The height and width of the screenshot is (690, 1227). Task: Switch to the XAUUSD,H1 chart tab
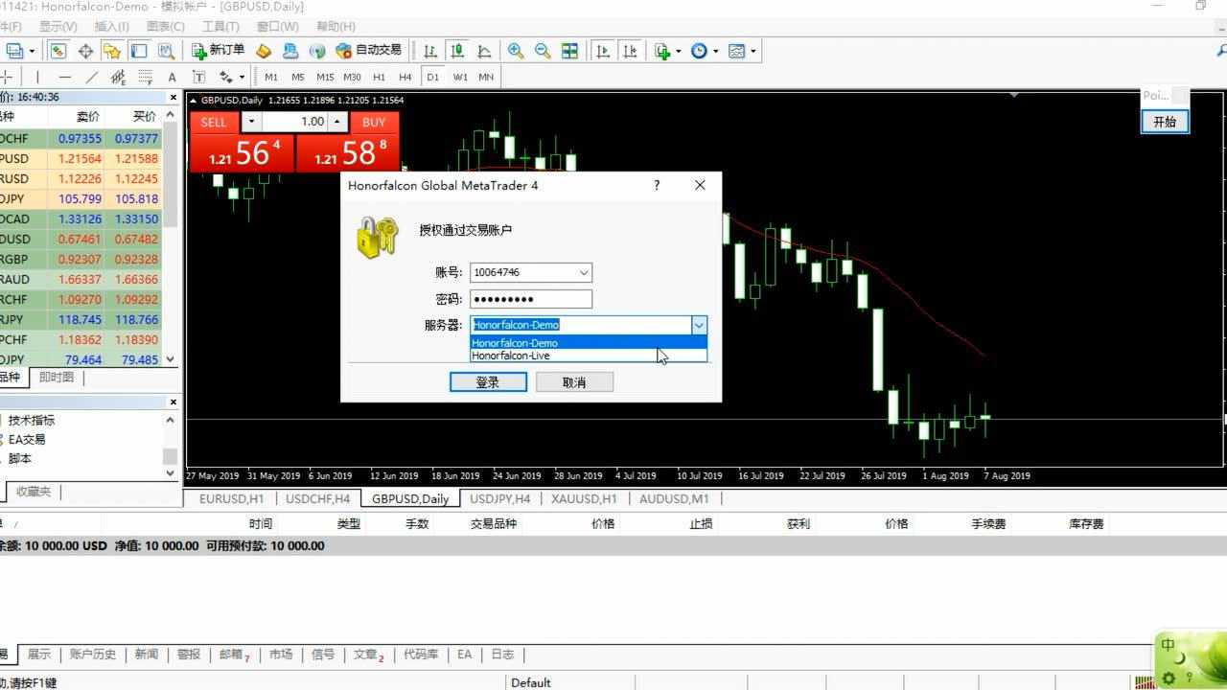[x=584, y=498]
